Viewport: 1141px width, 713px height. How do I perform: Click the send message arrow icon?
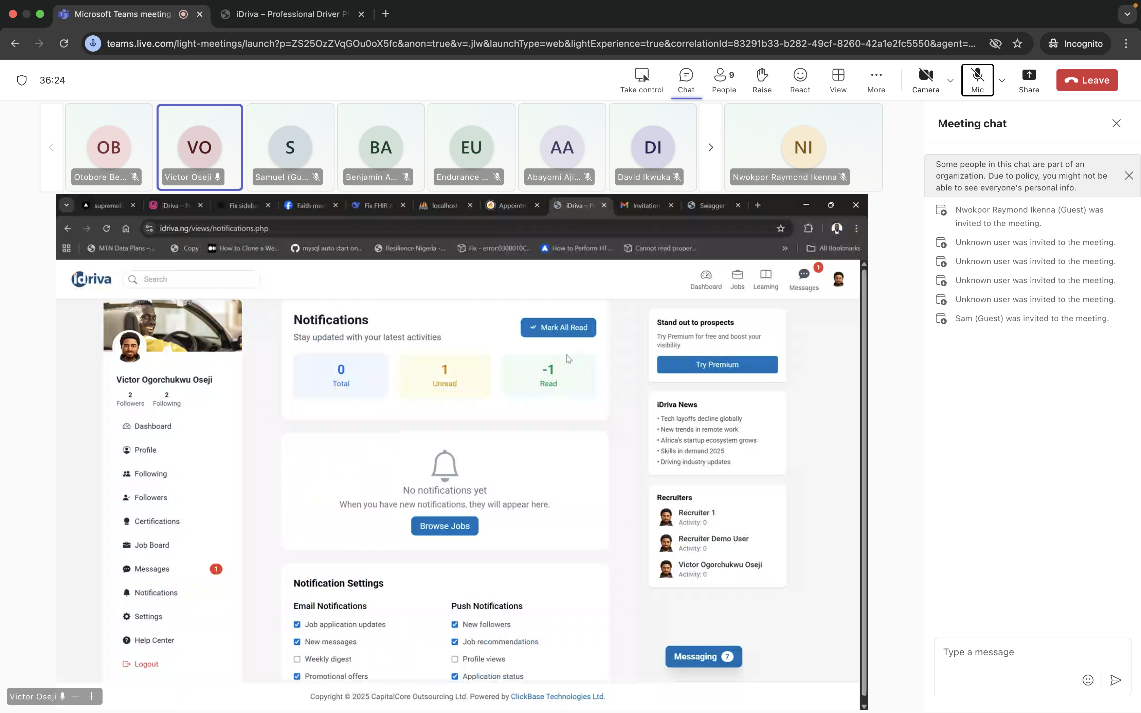point(1115,679)
